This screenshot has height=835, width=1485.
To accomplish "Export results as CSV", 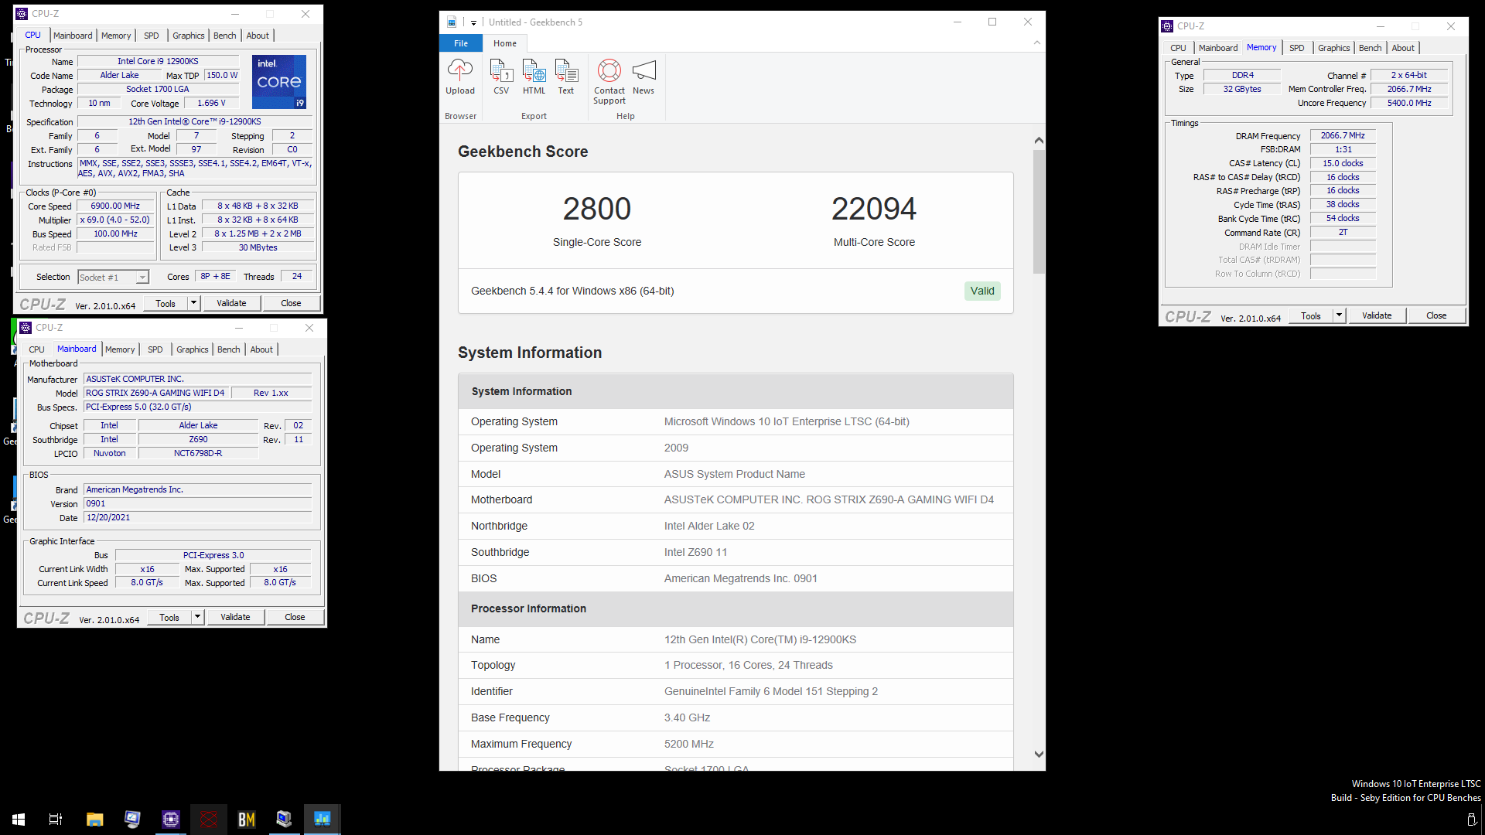I will pos(501,77).
